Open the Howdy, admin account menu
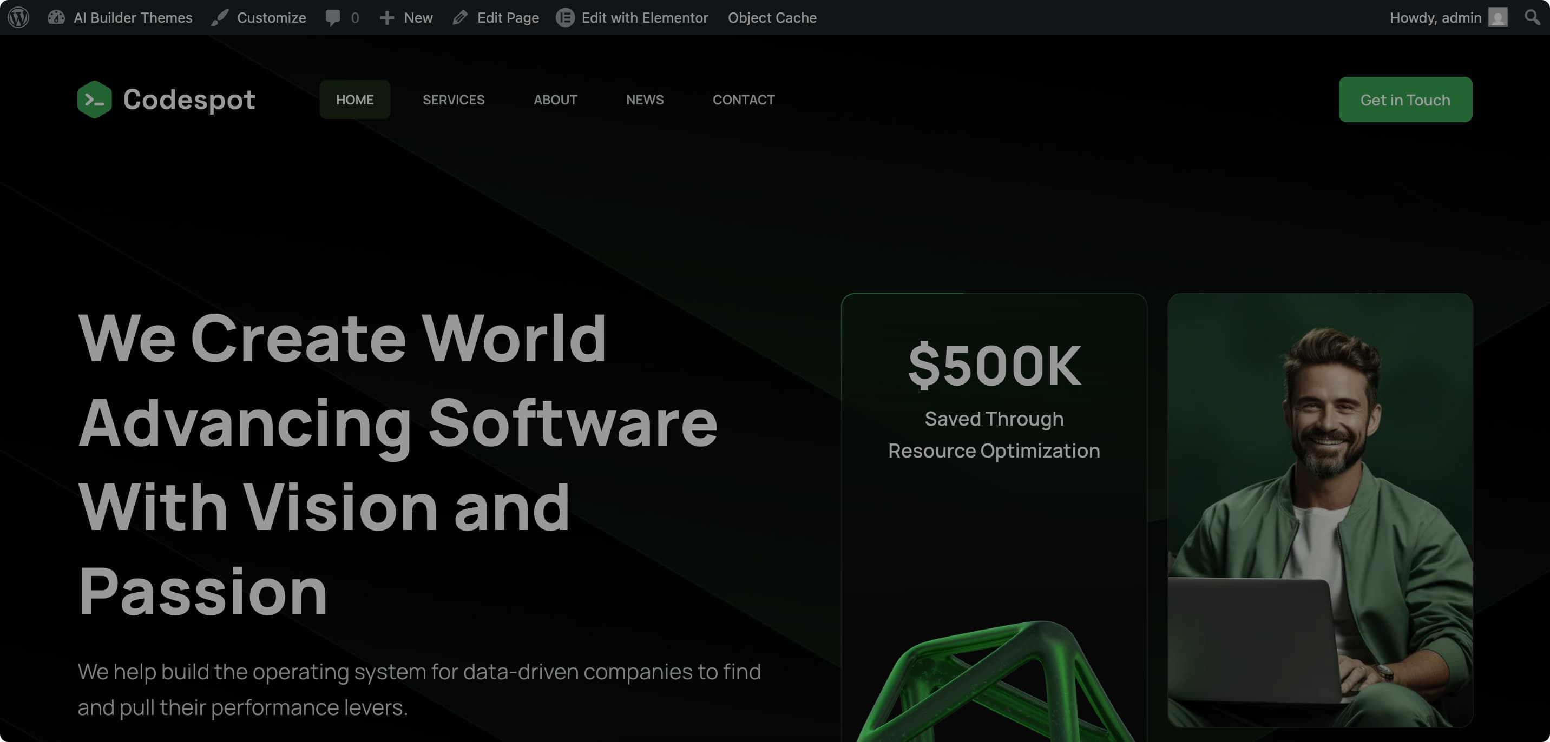This screenshot has height=742, width=1550. click(x=1435, y=17)
